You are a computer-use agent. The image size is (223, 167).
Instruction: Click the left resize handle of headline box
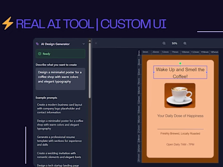pyautogui.click(x=154, y=72)
